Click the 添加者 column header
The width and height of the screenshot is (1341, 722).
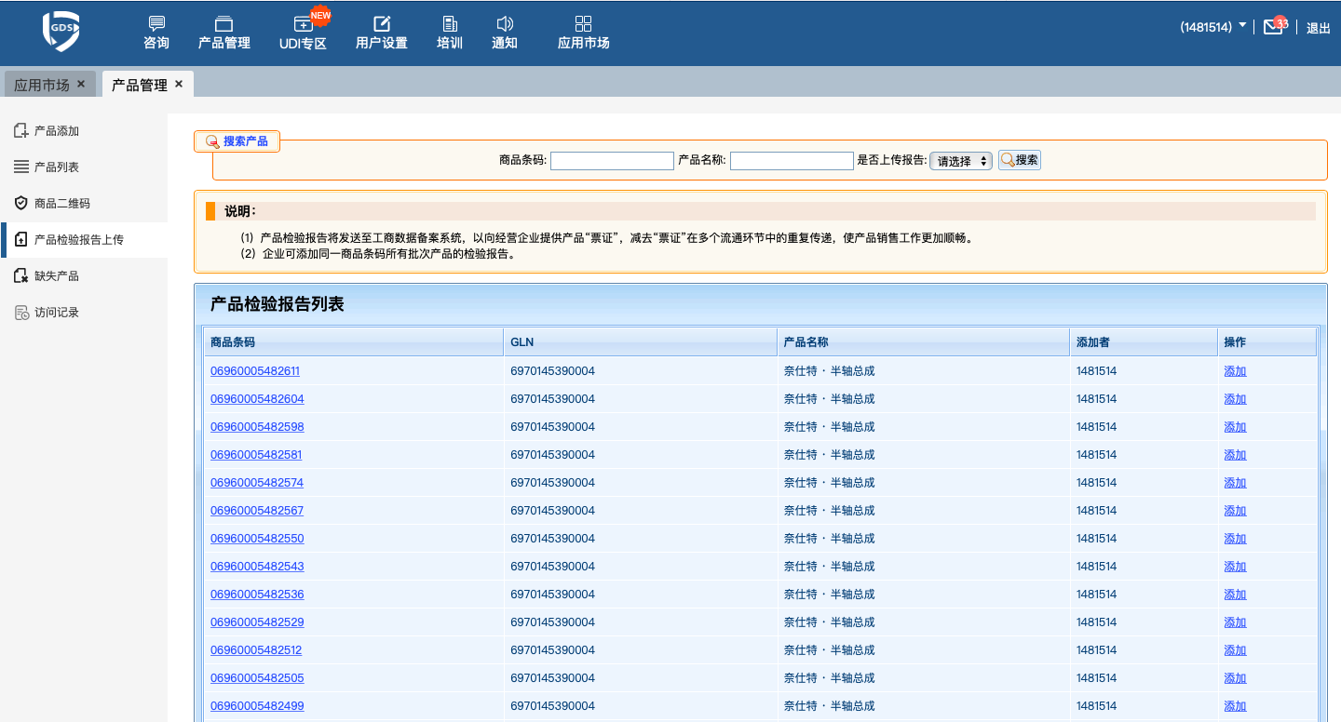tap(1145, 342)
